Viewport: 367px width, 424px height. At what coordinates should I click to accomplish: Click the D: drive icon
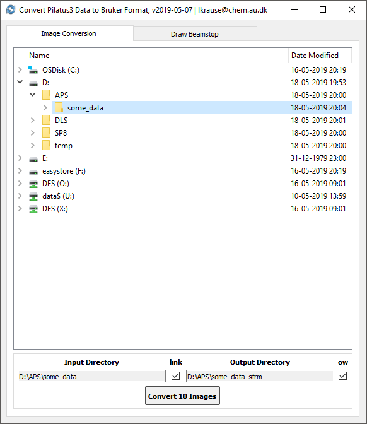pos(33,84)
